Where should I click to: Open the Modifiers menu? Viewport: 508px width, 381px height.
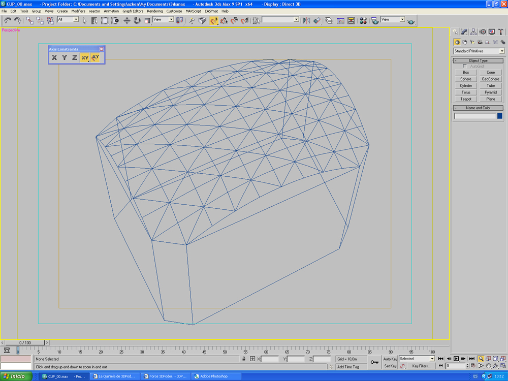click(x=78, y=11)
